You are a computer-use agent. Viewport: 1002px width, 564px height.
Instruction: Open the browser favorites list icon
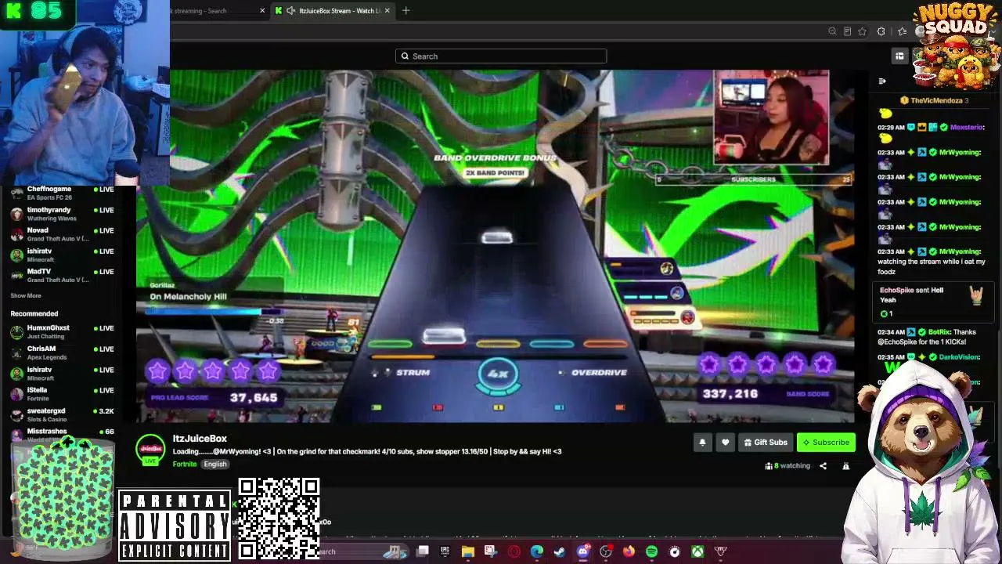click(x=903, y=31)
